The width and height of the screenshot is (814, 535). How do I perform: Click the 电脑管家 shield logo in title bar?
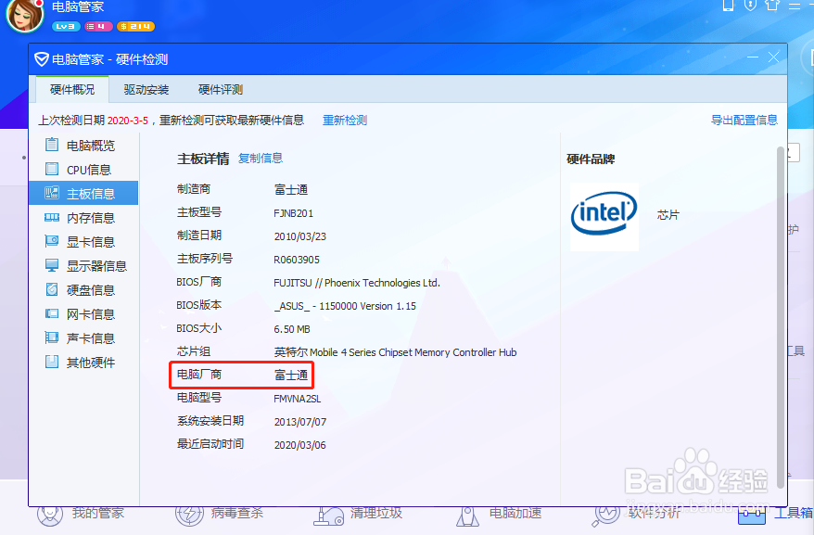coord(42,59)
